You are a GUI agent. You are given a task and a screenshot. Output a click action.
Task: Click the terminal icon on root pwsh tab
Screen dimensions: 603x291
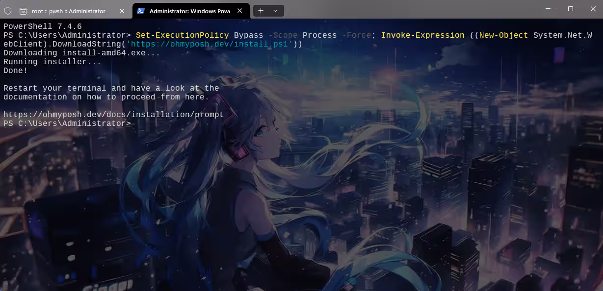[23, 11]
